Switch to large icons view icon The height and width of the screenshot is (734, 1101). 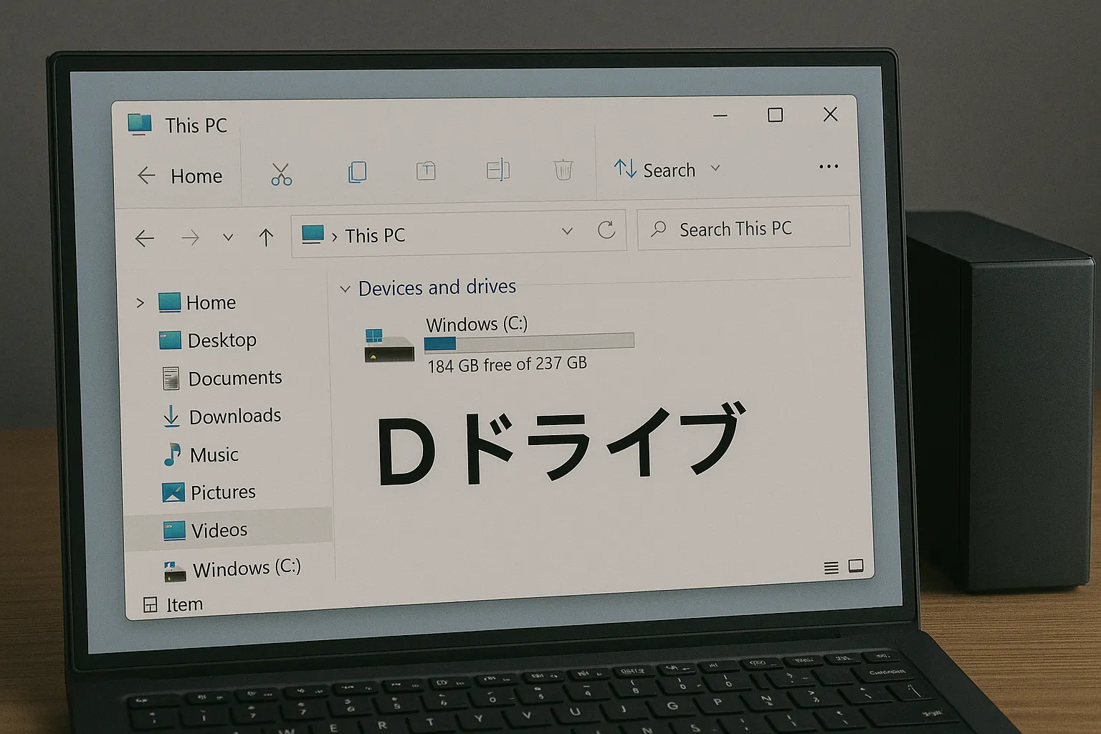pos(856,566)
